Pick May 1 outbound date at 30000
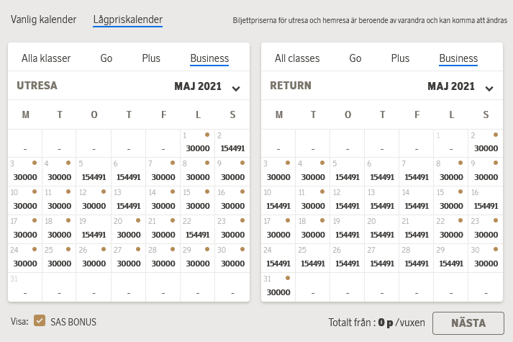This screenshot has width=513, height=342. pyautogui.click(x=197, y=143)
